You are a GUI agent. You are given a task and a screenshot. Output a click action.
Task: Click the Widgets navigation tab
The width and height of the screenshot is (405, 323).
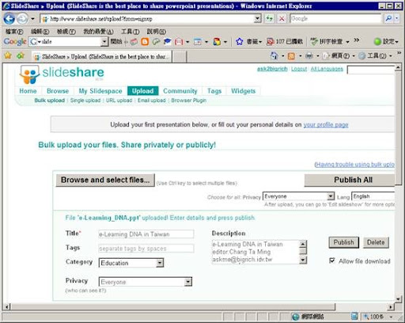tap(244, 91)
